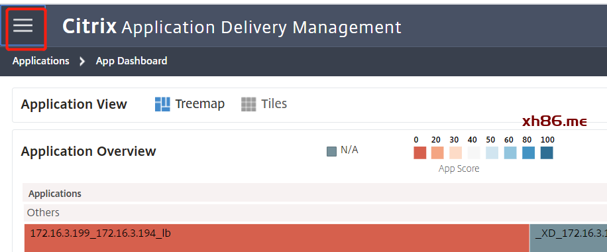Go to Applications in the breadcrumb
This screenshot has width=607, height=252.
coord(40,61)
